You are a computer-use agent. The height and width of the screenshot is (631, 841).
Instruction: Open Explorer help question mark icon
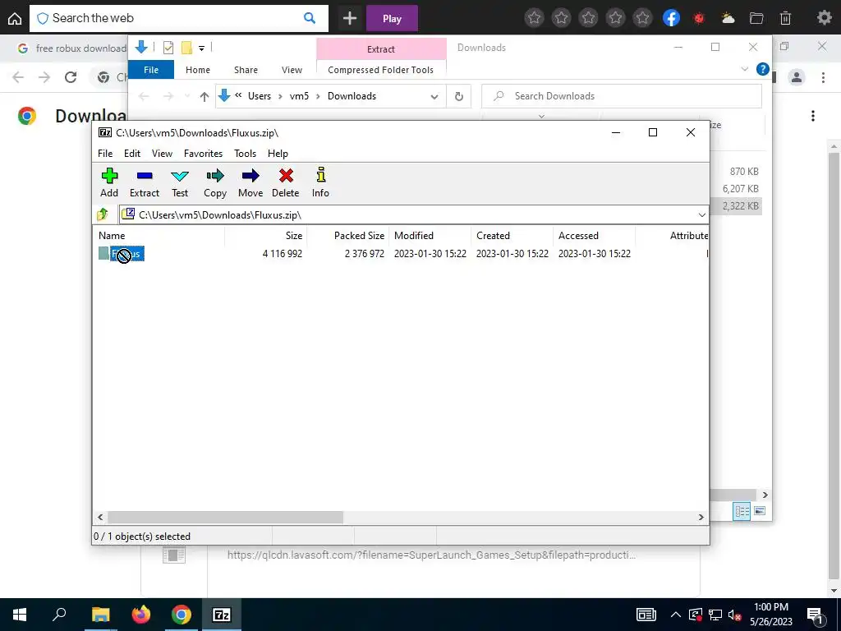click(762, 69)
